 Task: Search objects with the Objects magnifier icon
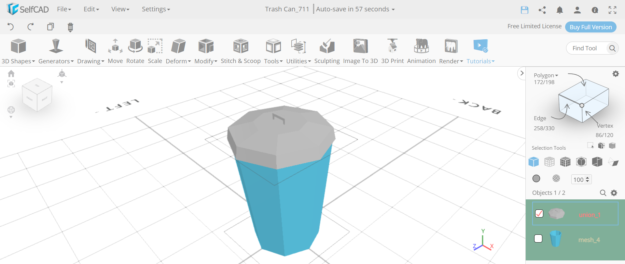click(603, 193)
